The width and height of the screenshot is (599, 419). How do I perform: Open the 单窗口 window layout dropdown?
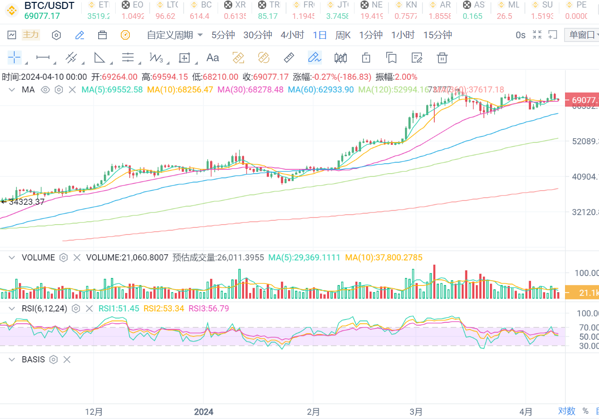(x=581, y=35)
